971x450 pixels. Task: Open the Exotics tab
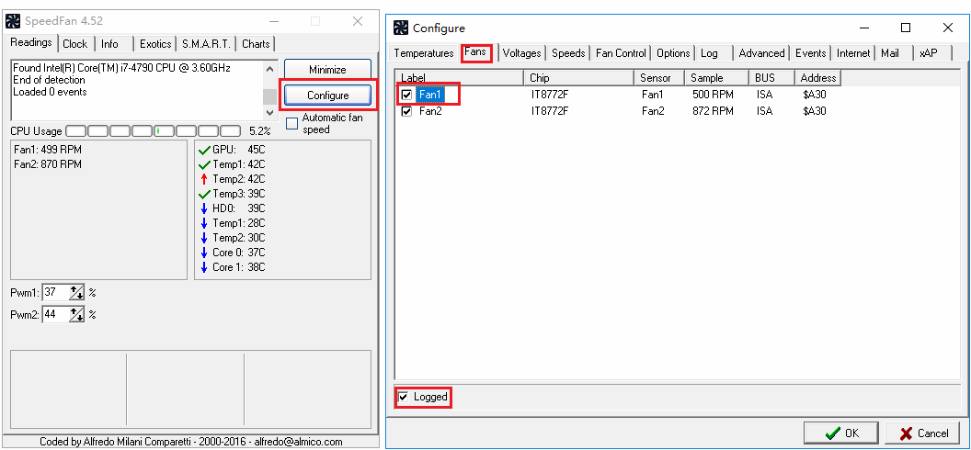pos(155,44)
